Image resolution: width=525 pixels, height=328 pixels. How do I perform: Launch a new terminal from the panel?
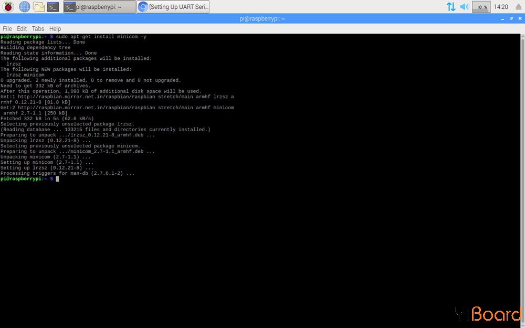coord(52,7)
